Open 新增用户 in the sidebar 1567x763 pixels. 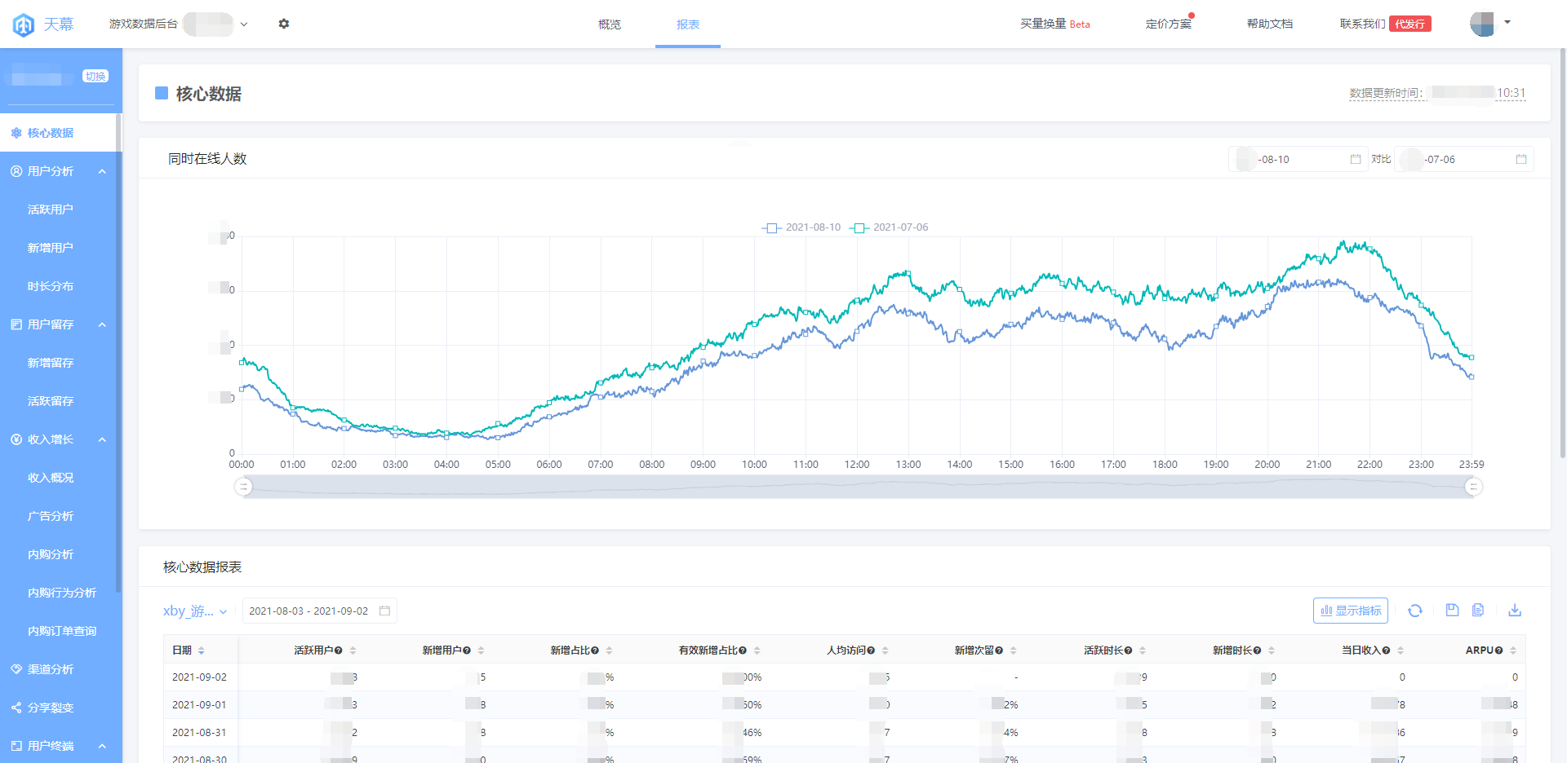[51, 248]
